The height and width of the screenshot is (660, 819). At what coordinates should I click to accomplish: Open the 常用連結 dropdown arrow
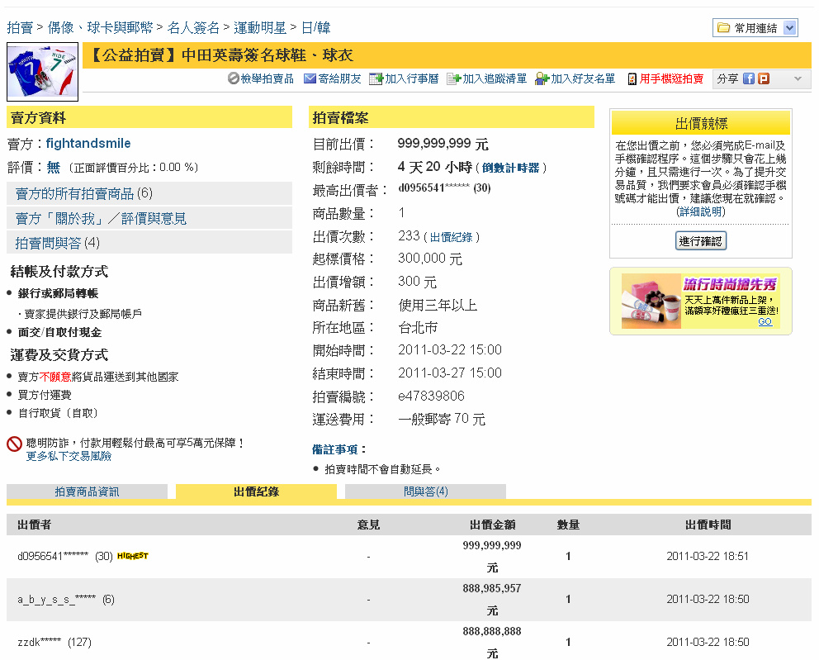tap(790, 28)
